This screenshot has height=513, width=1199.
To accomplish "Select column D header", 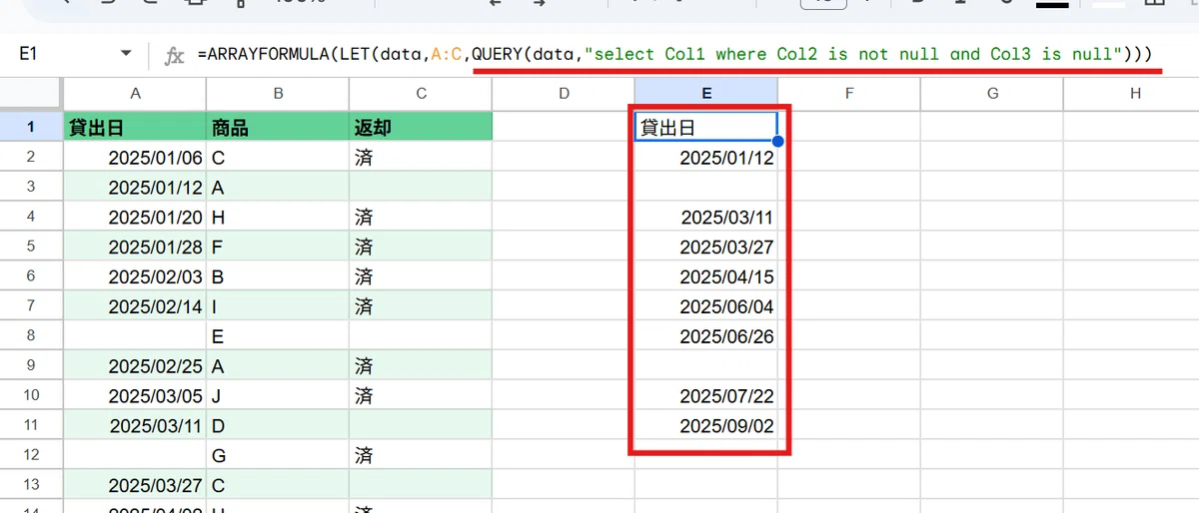I will 564,94.
